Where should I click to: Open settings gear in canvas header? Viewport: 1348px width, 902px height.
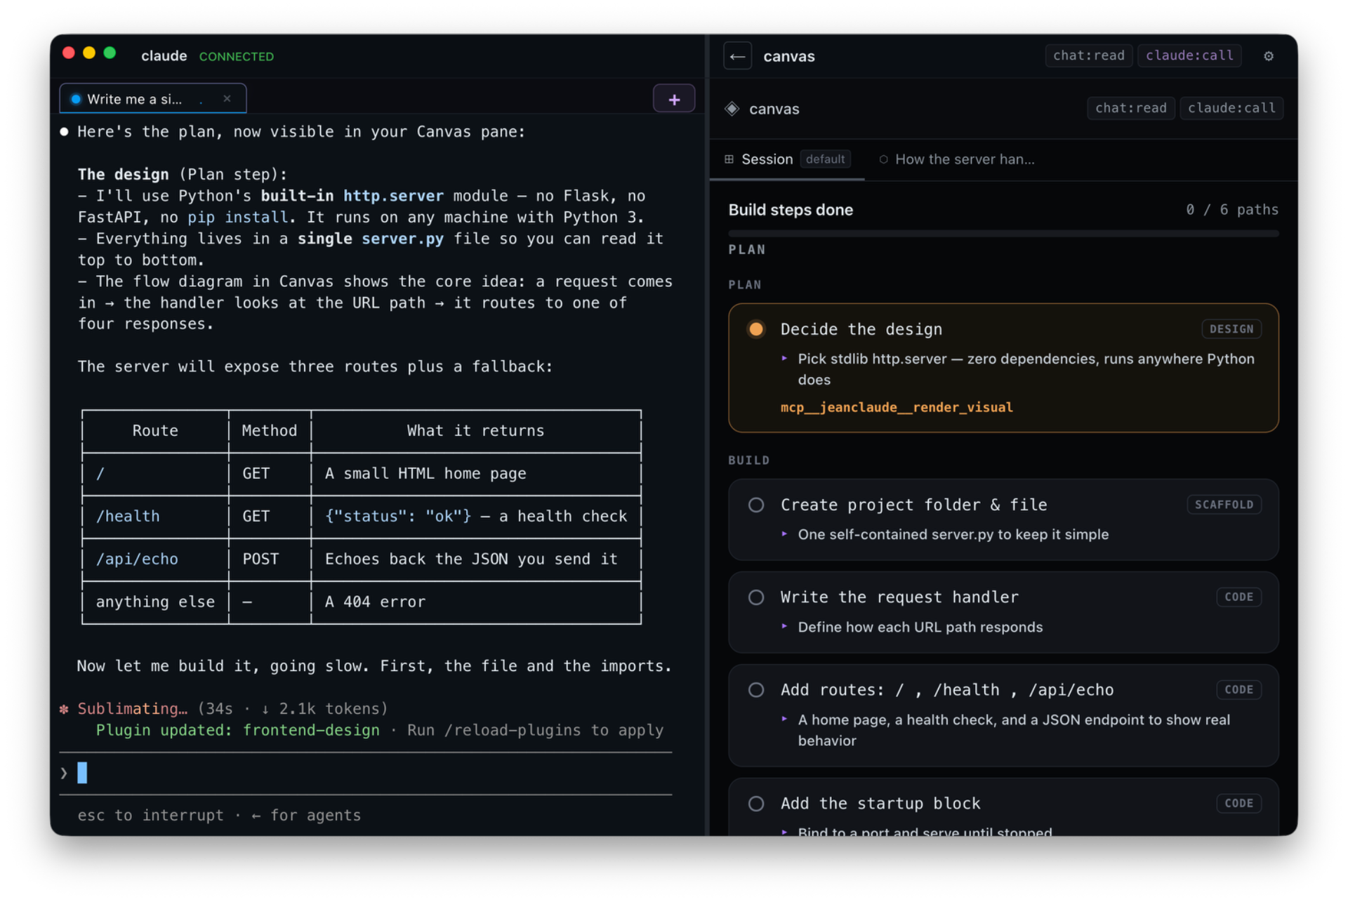point(1268,56)
